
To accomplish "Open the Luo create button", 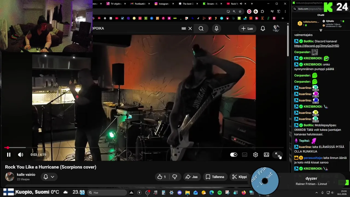I will pyautogui.click(x=247, y=28).
